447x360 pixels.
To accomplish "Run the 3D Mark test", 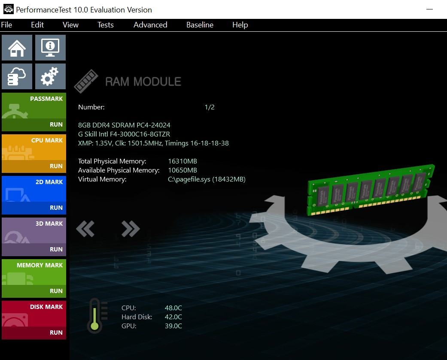I will coord(34,249).
